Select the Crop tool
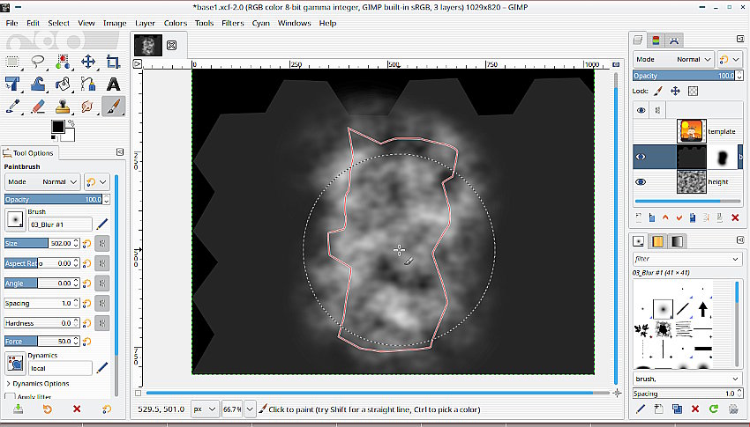750x427 pixels. 113,62
